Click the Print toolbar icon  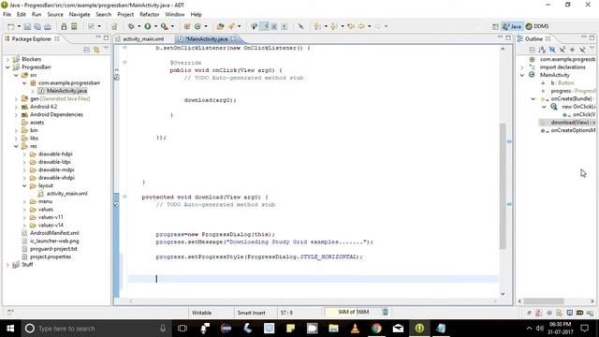[x=48, y=26]
